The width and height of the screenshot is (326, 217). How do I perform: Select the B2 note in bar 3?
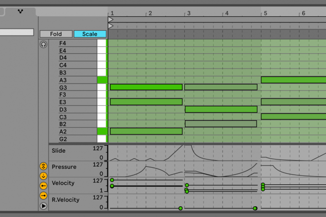tap(221, 124)
